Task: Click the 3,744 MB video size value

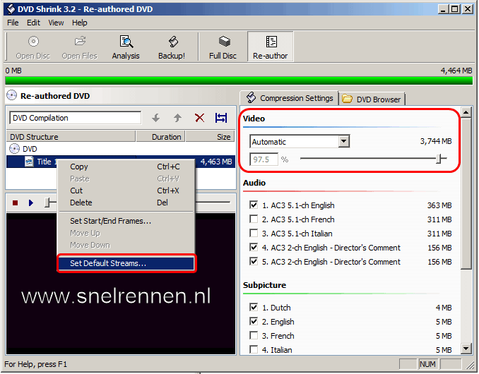Action: [x=436, y=141]
